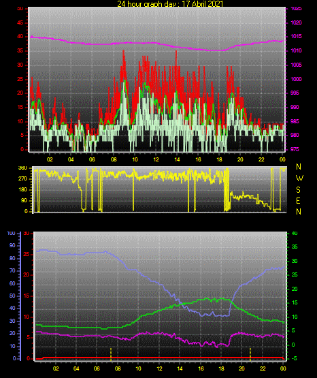Click the red 25 rainfall axis label
Screen dimensions: 317x378
(x=27, y=254)
